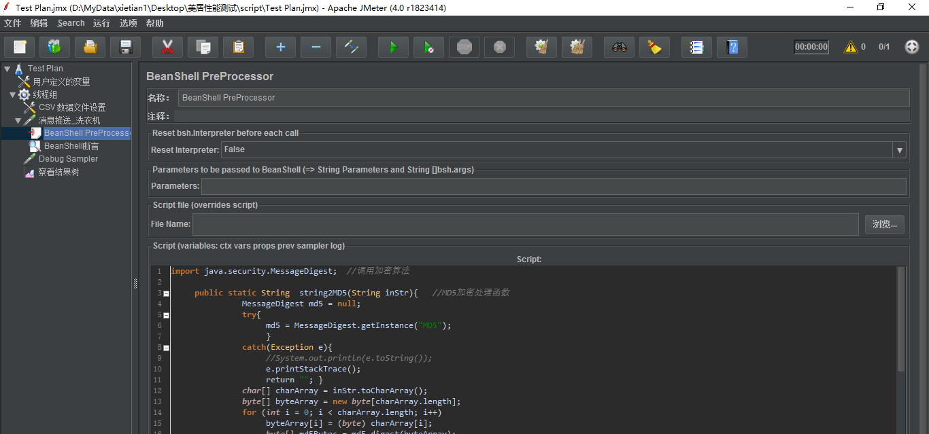Image resolution: width=929 pixels, height=434 pixels.
Task: Click the 'MessageDigest md5 = null;' code line
Action: tap(301, 304)
